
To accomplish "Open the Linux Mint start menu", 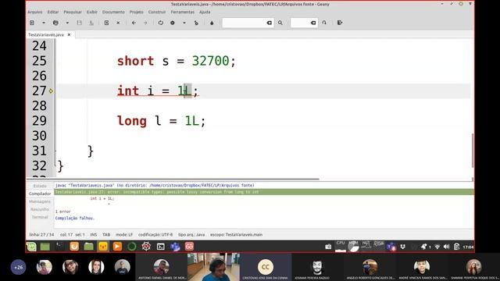I will click(31, 247).
